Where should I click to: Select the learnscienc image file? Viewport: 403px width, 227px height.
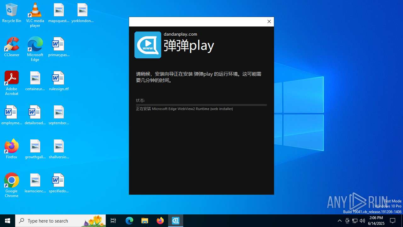[x=35, y=183]
